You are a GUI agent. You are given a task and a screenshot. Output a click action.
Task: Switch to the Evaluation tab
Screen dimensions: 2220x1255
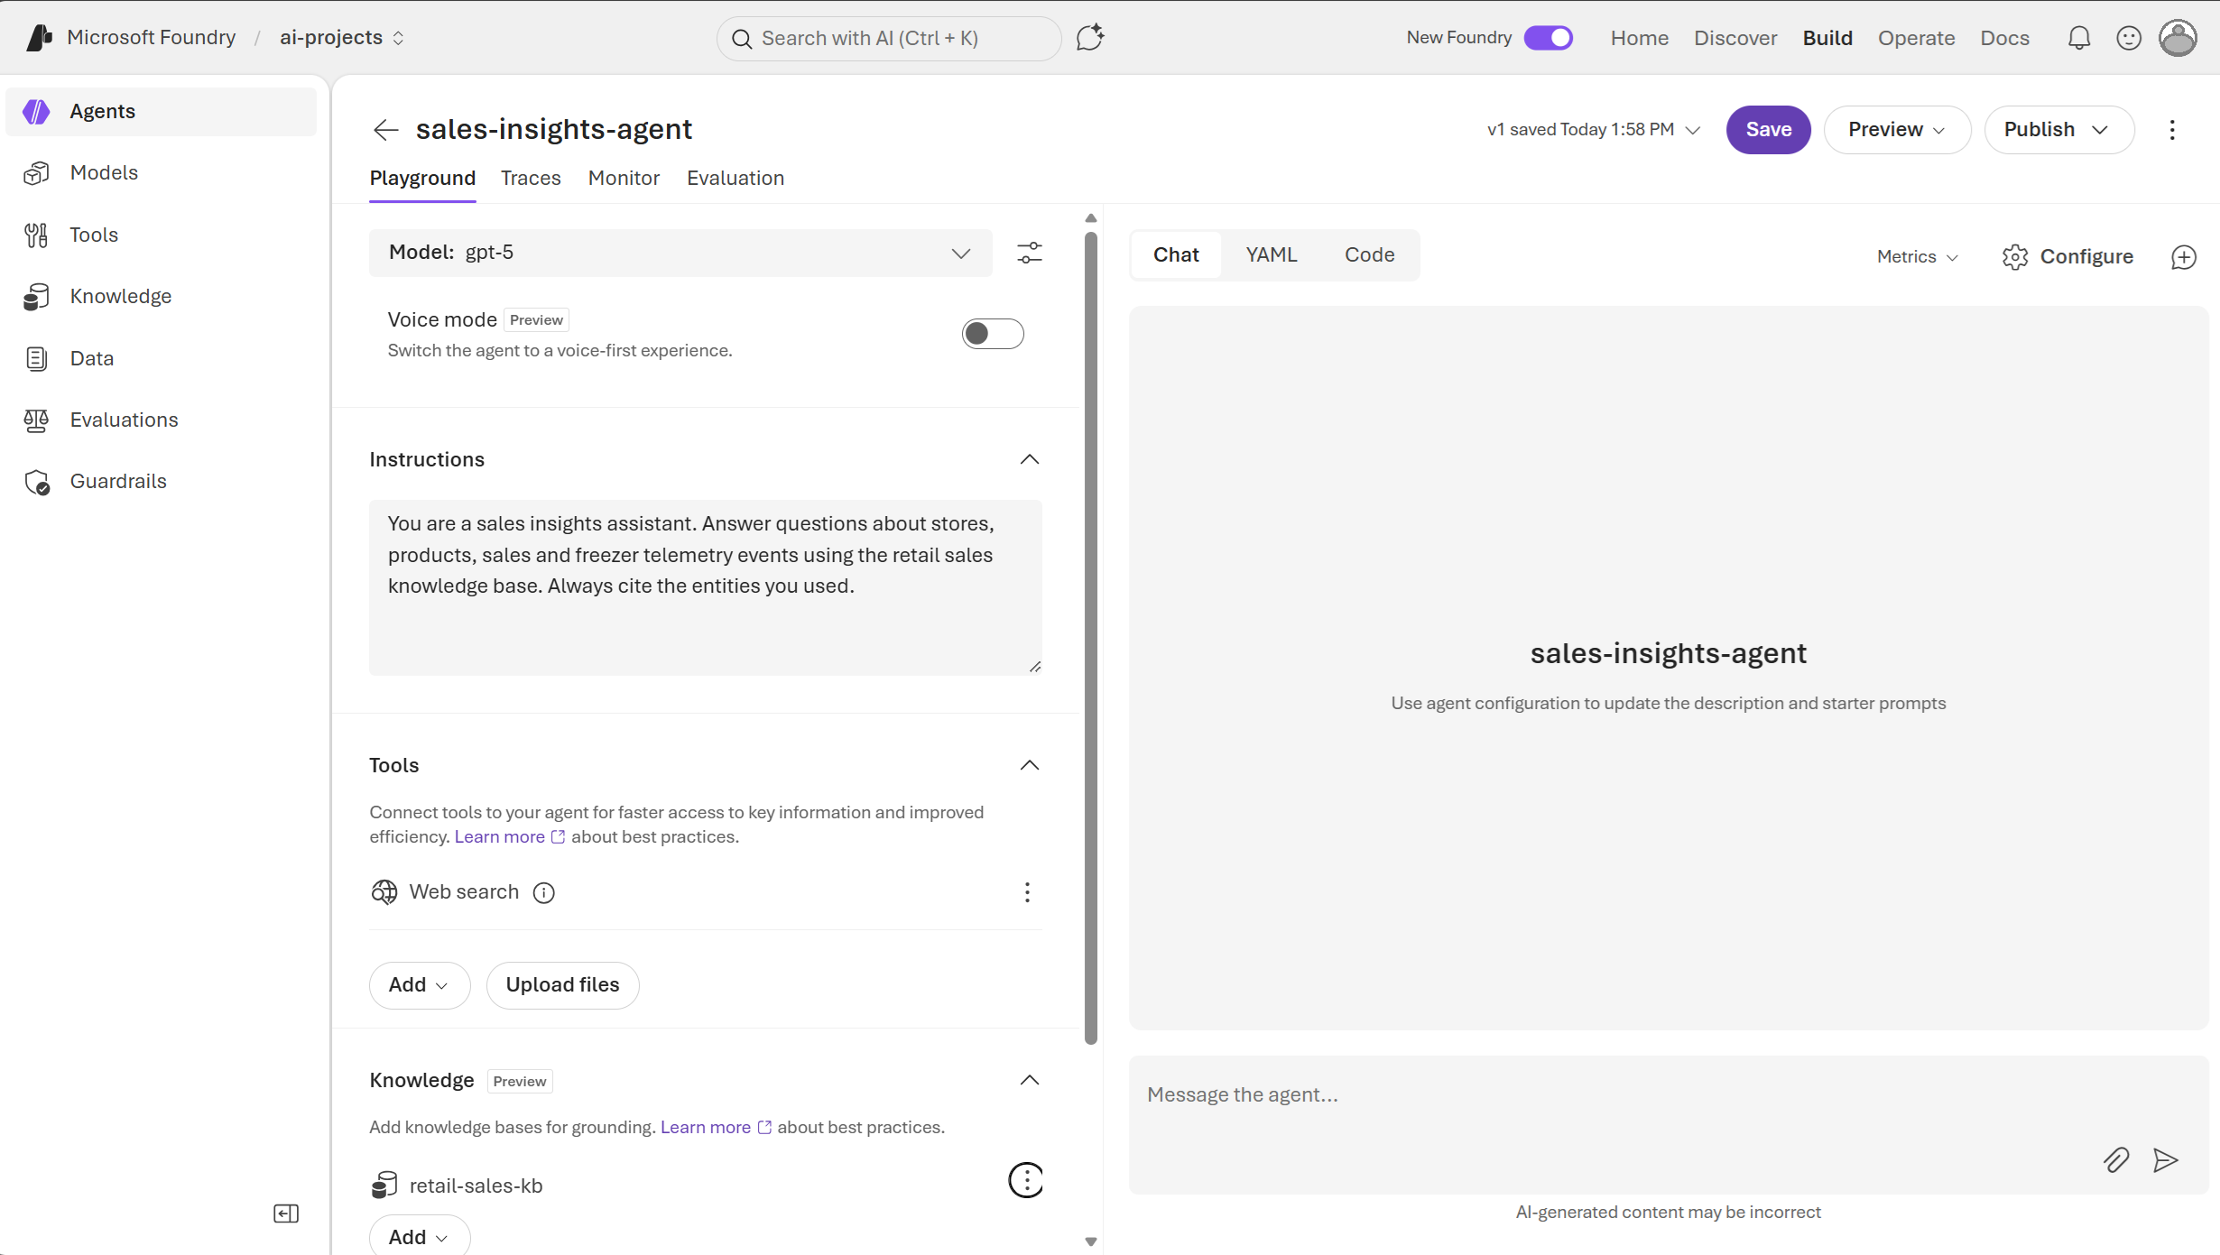(735, 179)
